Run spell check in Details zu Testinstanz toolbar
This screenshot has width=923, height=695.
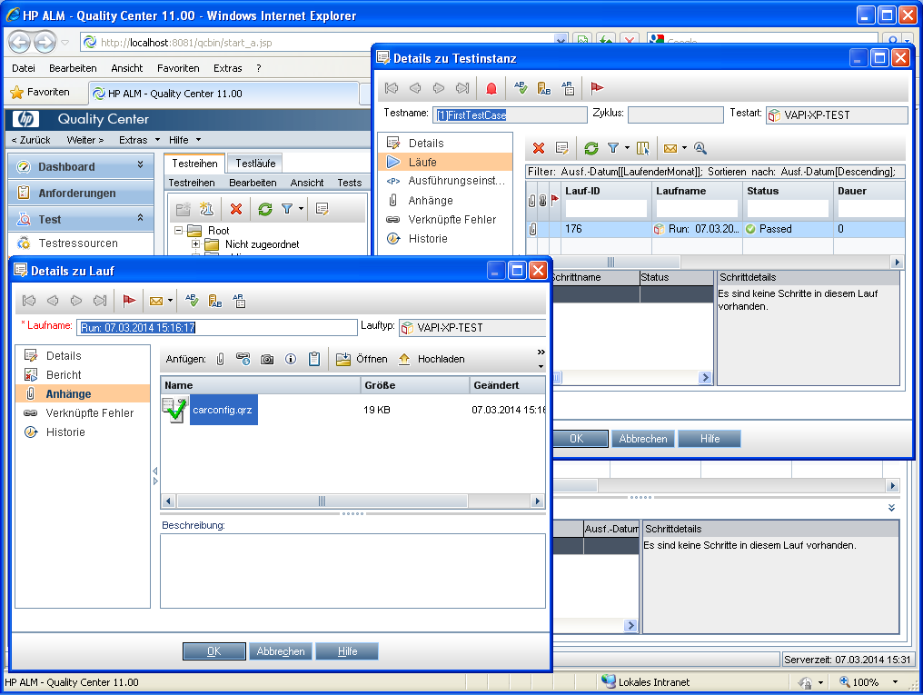521,88
